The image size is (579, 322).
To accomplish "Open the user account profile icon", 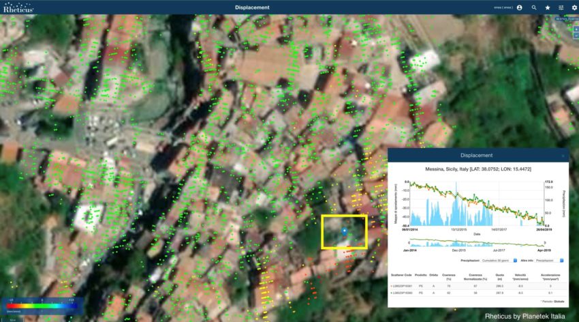I will 520,8.
